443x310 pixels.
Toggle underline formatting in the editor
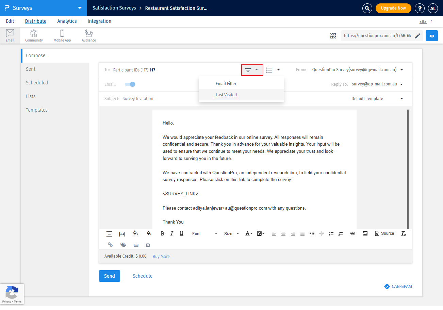[x=181, y=233]
